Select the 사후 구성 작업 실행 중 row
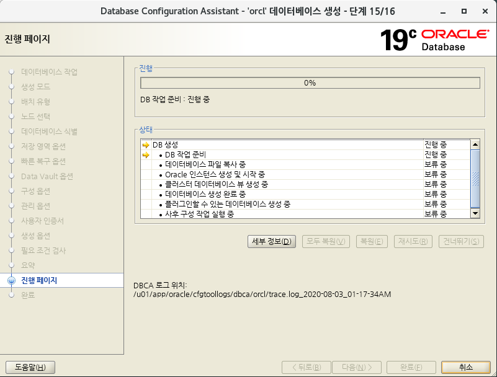 click(x=305, y=214)
